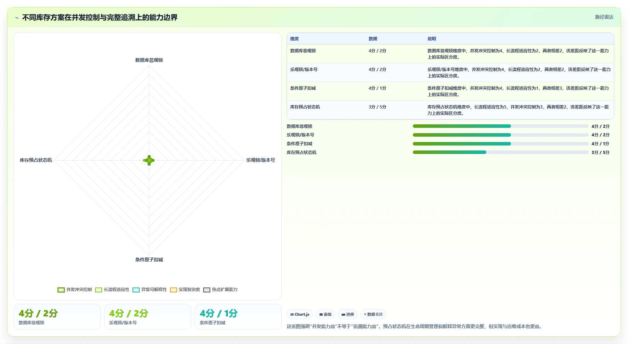Select the 库存预占状态机 table row name

(x=305, y=107)
